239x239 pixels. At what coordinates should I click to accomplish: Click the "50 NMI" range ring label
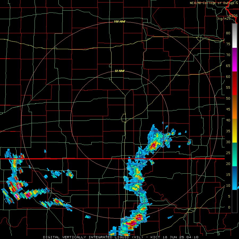click(x=119, y=71)
